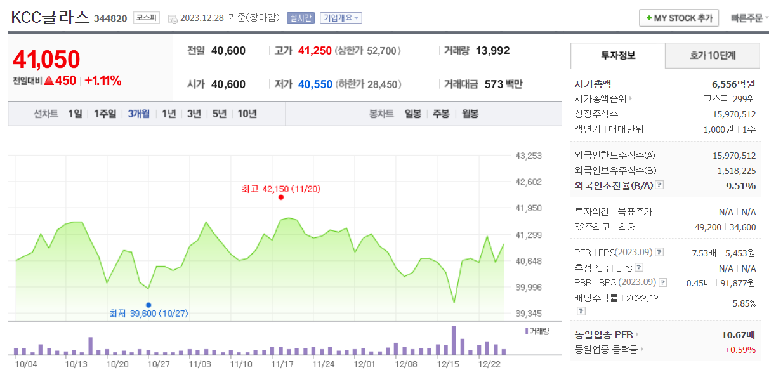Click the 52주최고 value 49,200
The image size is (776, 384).
pyautogui.click(x=709, y=227)
